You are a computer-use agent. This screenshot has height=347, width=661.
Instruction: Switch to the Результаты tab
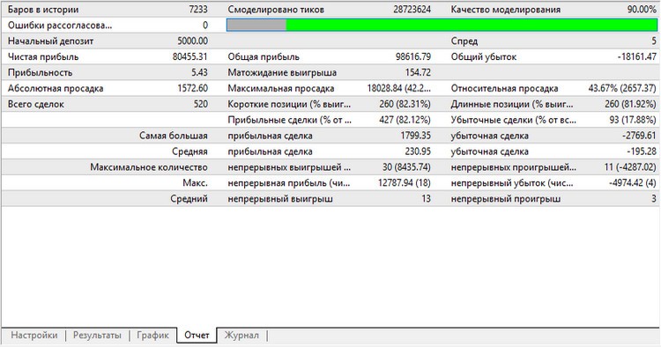point(97,336)
